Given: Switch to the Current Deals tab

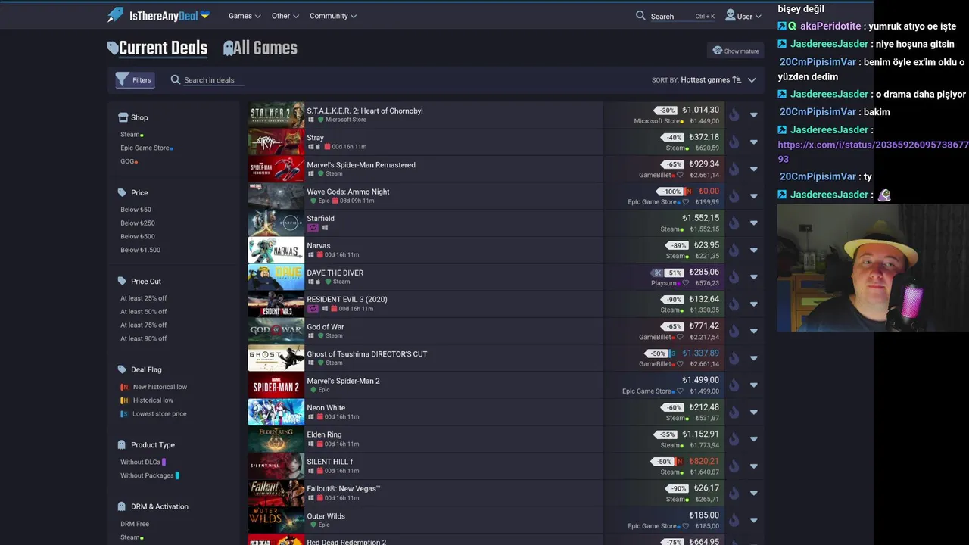Looking at the screenshot, I should point(157,48).
